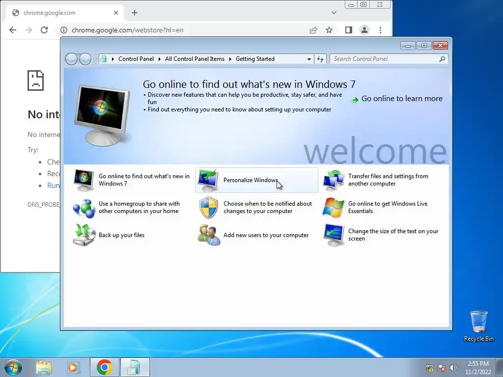Open Choose when to be notified about changes

(x=268, y=208)
